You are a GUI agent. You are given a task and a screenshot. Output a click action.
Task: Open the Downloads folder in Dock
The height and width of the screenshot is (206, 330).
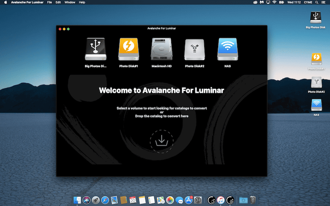coord(243,200)
